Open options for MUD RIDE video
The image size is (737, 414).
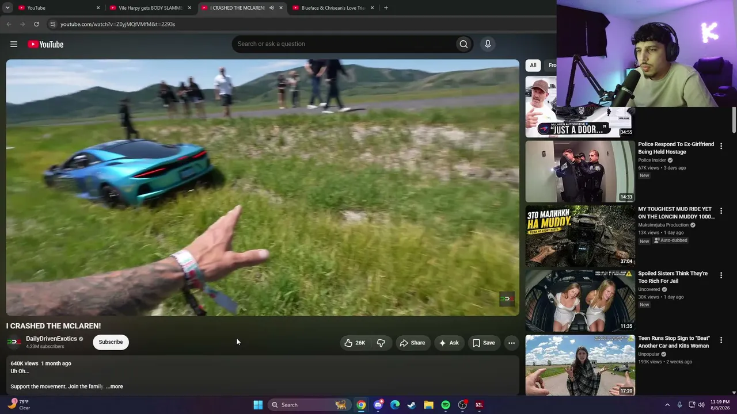[x=721, y=211]
